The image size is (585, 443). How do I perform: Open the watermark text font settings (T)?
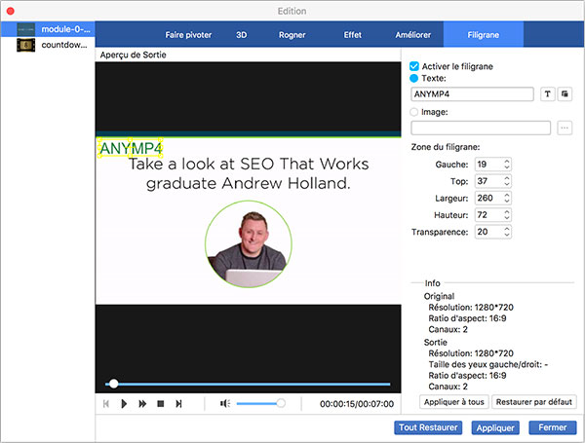click(x=547, y=94)
